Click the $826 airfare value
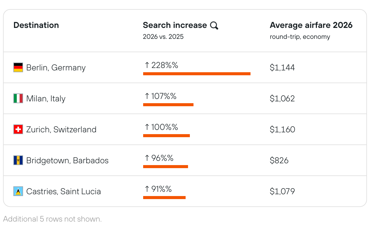Screen dimensions: 370x227 coord(279,160)
